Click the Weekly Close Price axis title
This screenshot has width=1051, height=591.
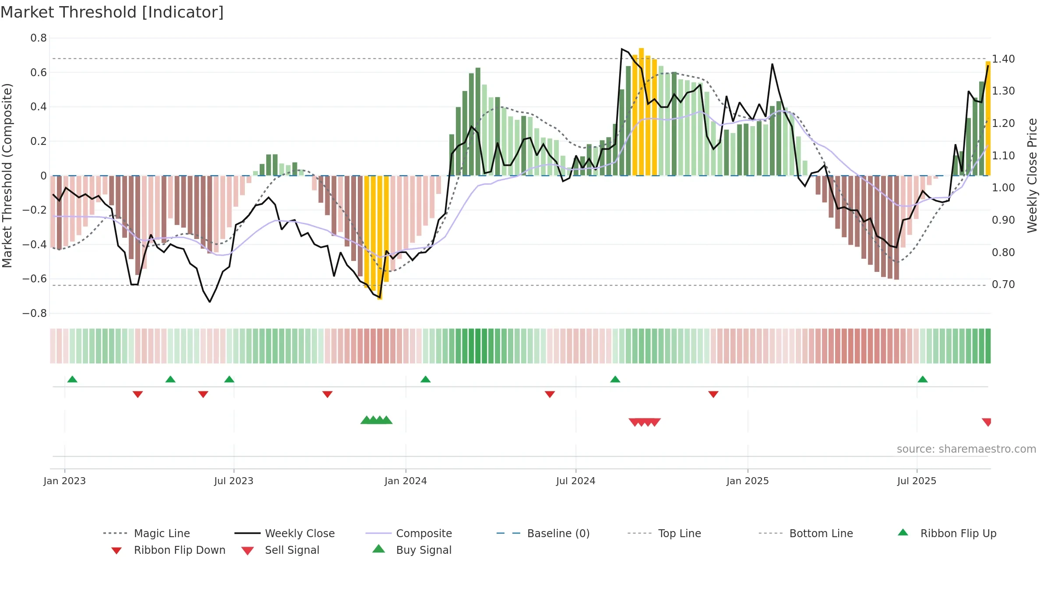tap(1033, 176)
